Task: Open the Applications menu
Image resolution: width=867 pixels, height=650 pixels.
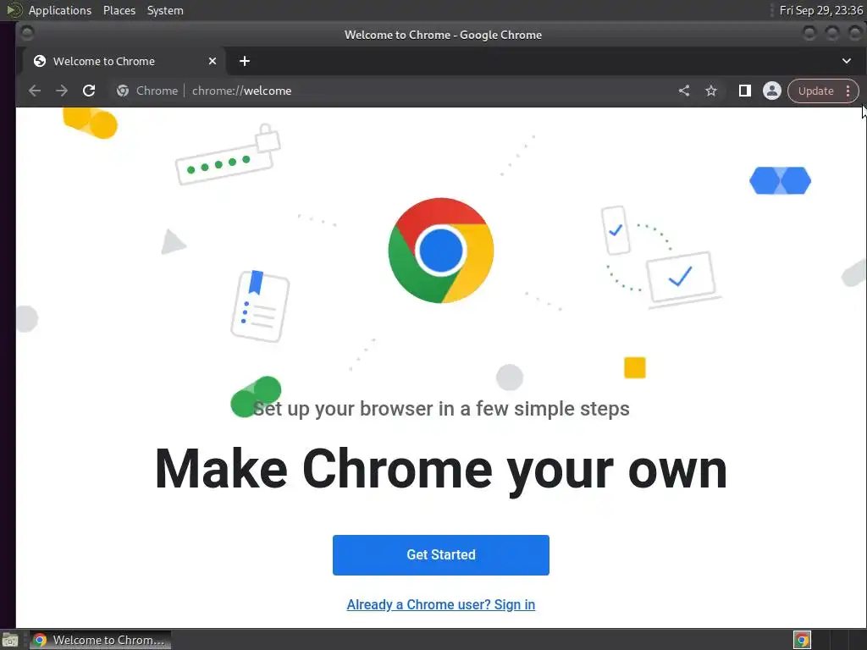Action: point(60,10)
